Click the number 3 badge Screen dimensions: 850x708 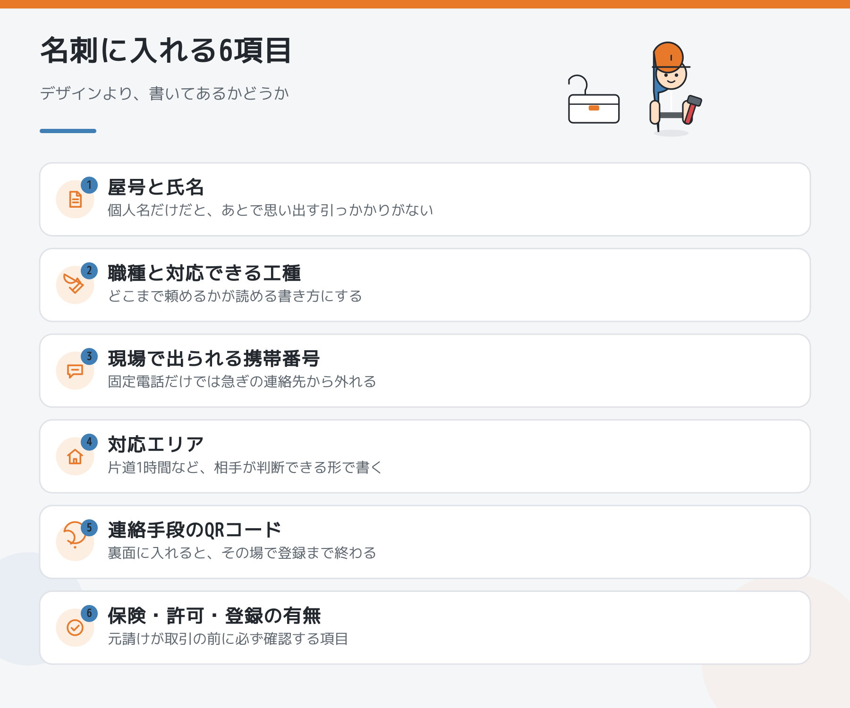(x=89, y=356)
